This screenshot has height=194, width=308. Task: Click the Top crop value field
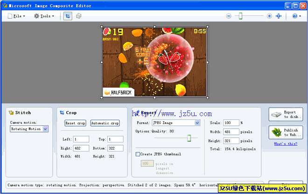click(115, 139)
